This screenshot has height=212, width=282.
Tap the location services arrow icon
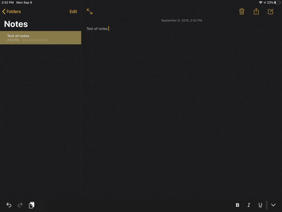[x=265, y=2]
